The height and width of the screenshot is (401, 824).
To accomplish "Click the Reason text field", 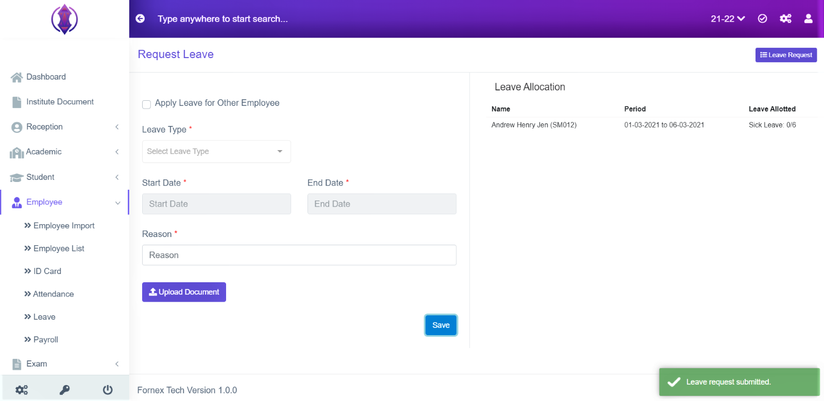I will tap(299, 255).
